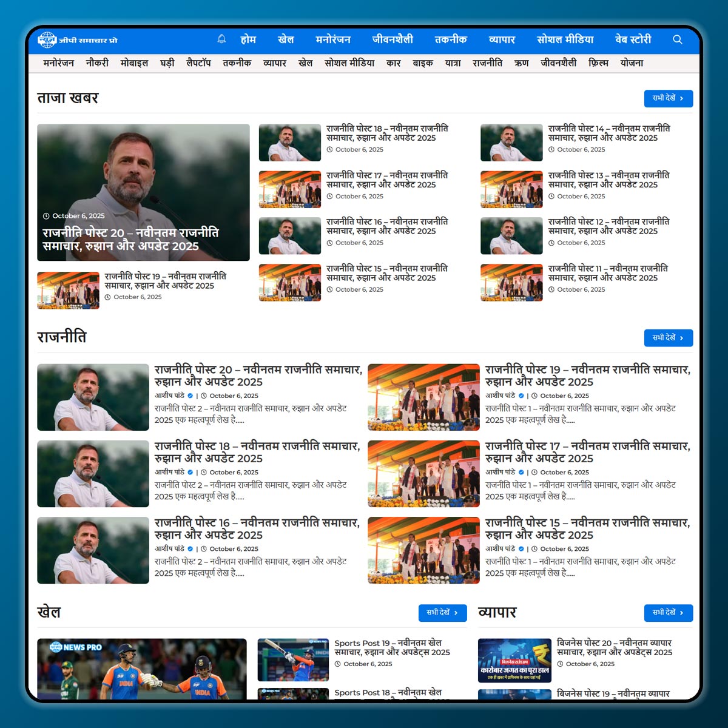Go to वेब स्टोरी in top navigation

pyautogui.click(x=633, y=39)
